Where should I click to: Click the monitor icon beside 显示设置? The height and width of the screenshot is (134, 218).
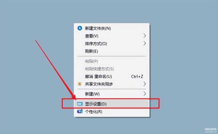click(x=80, y=104)
